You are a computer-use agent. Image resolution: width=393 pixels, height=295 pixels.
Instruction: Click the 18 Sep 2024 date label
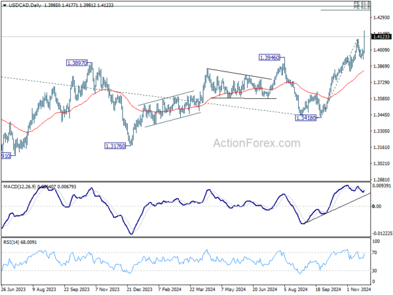click(328, 290)
